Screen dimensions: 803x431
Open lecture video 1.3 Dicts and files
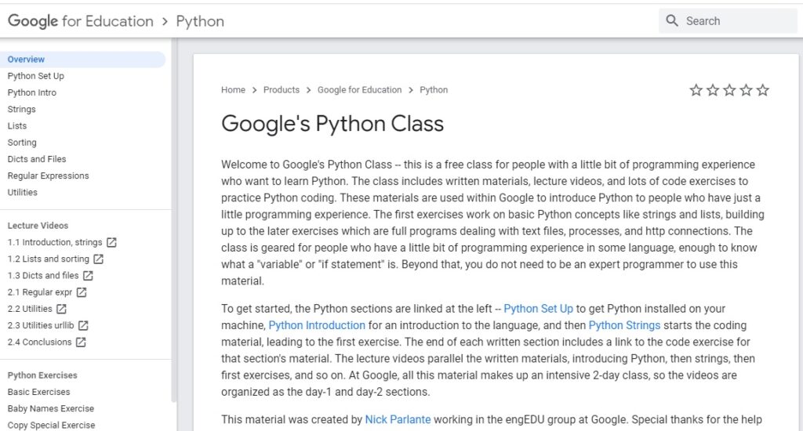tap(43, 275)
